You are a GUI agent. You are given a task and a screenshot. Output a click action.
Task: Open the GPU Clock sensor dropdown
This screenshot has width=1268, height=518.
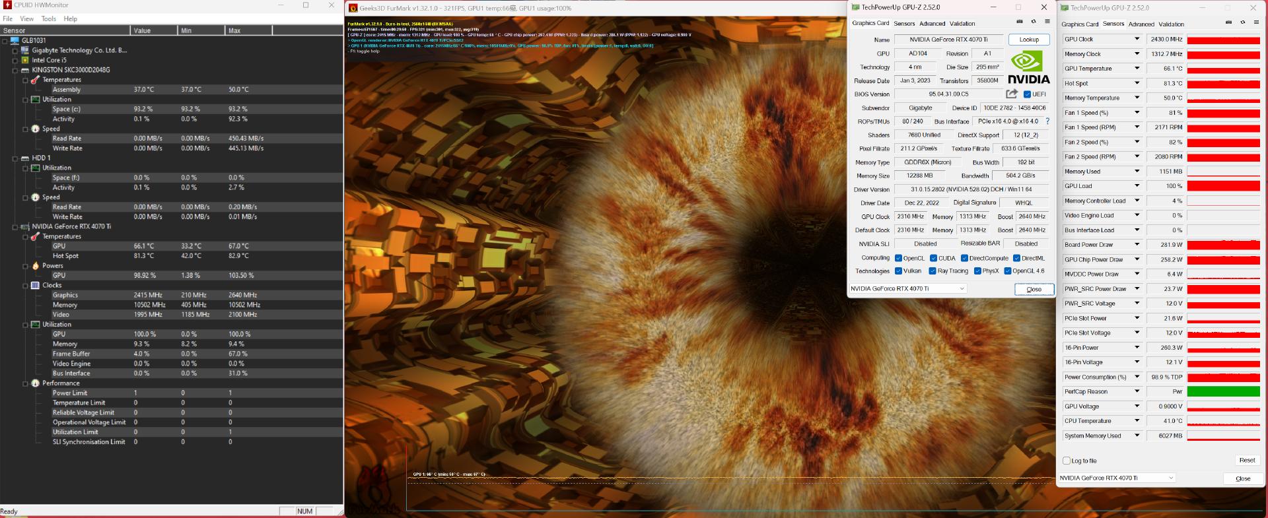point(1137,40)
